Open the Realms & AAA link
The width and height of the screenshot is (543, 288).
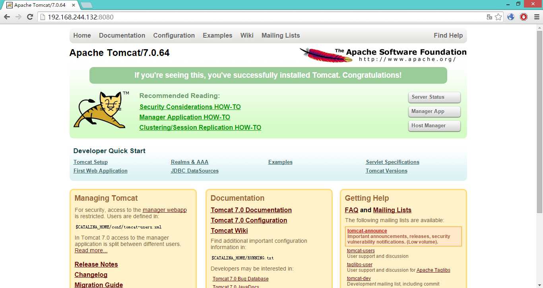pos(190,162)
